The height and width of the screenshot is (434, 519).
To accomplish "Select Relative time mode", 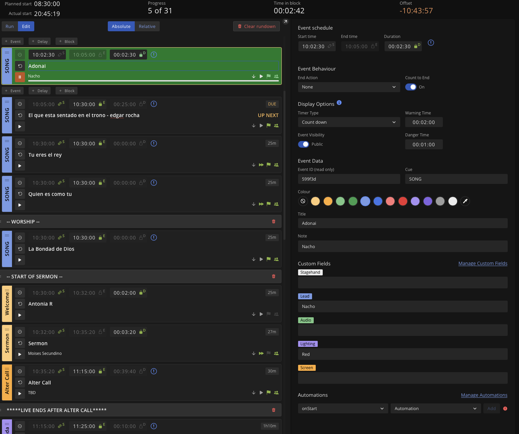I will 147,26.
